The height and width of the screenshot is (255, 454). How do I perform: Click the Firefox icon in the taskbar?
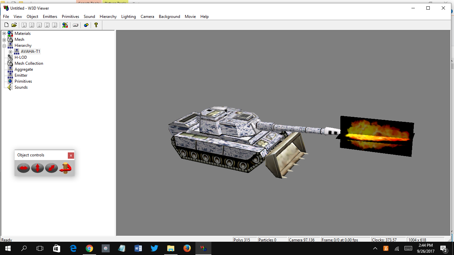pos(187,248)
